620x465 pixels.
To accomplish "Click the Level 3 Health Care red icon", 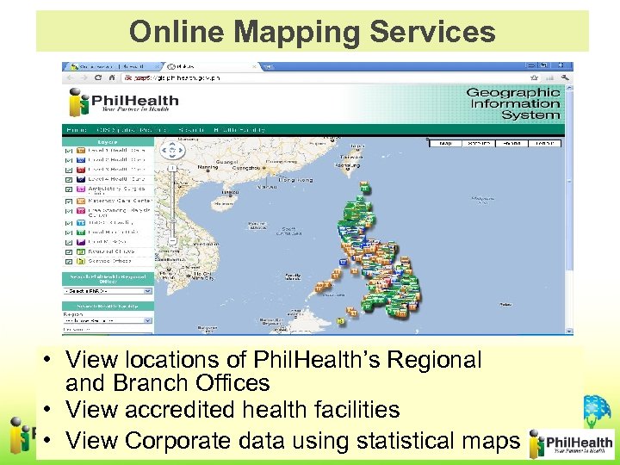I will click(x=81, y=170).
